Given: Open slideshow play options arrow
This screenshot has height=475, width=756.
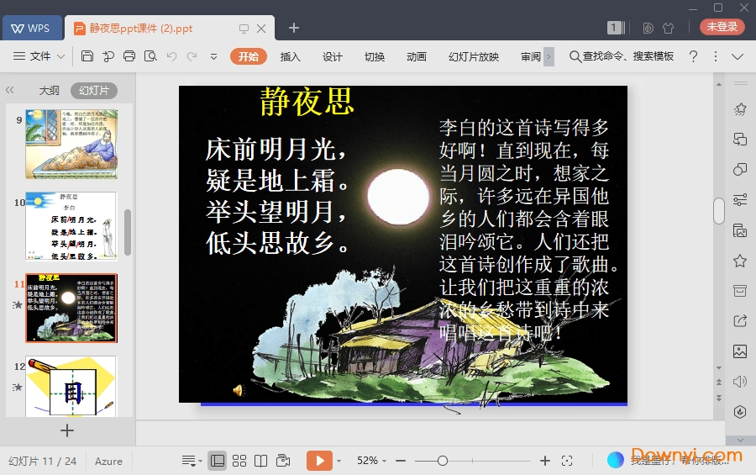Looking at the screenshot, I should point(339,461).
